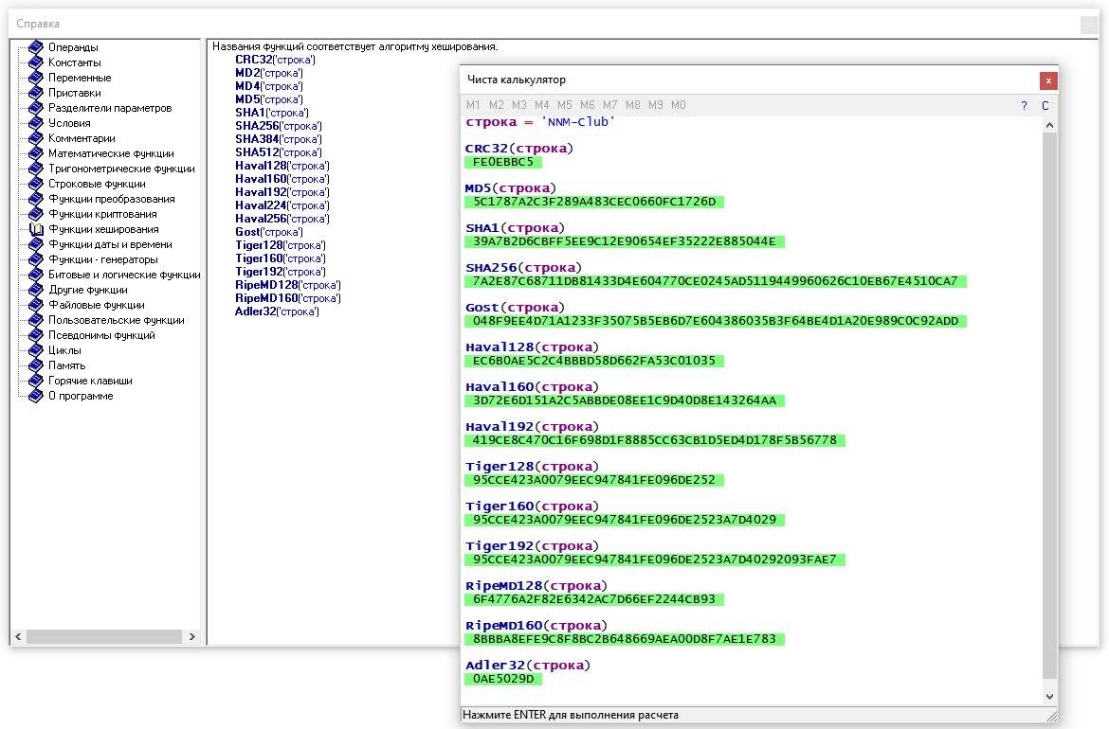The image size is (1109, 729).
Task: Click the open book icon for Функции хеширования
Action: pos(36,229)
